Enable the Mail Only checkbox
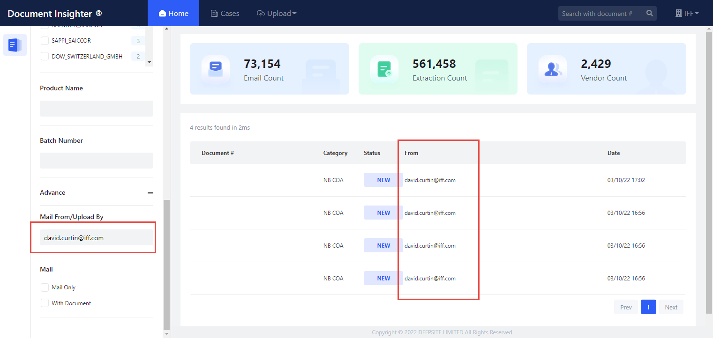The image size is (713, 338). (45, 287)
